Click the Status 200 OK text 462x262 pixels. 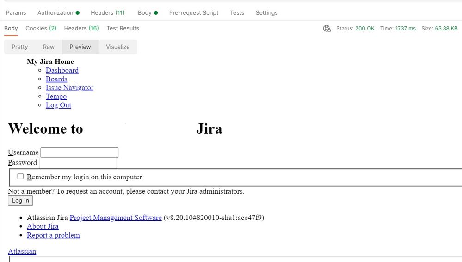[355, 29]
